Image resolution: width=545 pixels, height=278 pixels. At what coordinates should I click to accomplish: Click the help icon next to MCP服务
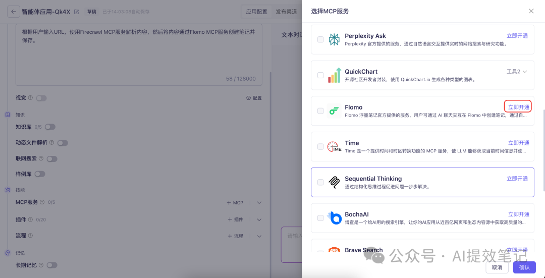[42, 202]
